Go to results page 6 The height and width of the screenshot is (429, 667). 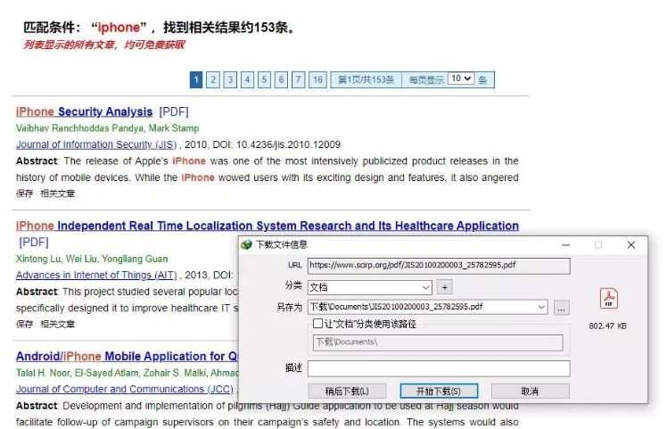click(x=281, y=79)
